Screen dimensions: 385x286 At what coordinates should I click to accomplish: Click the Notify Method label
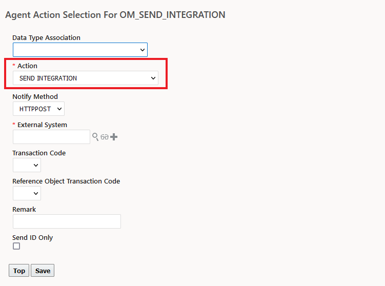35,96
